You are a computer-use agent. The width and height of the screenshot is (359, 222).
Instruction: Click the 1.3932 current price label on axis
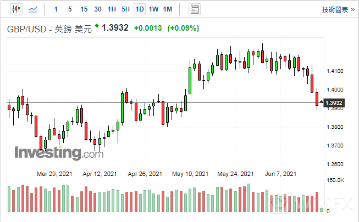tap(334, 103)
